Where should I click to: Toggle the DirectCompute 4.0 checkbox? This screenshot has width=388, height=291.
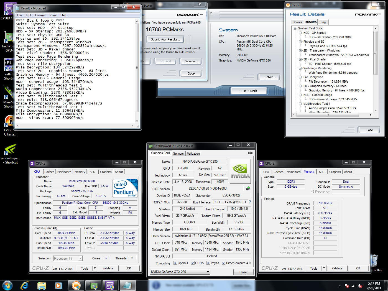pyautogui.click(x=223, y=263)
